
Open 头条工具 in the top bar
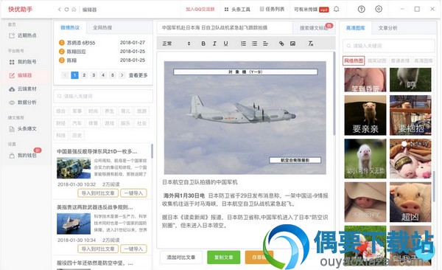click(x=237, y=10)
